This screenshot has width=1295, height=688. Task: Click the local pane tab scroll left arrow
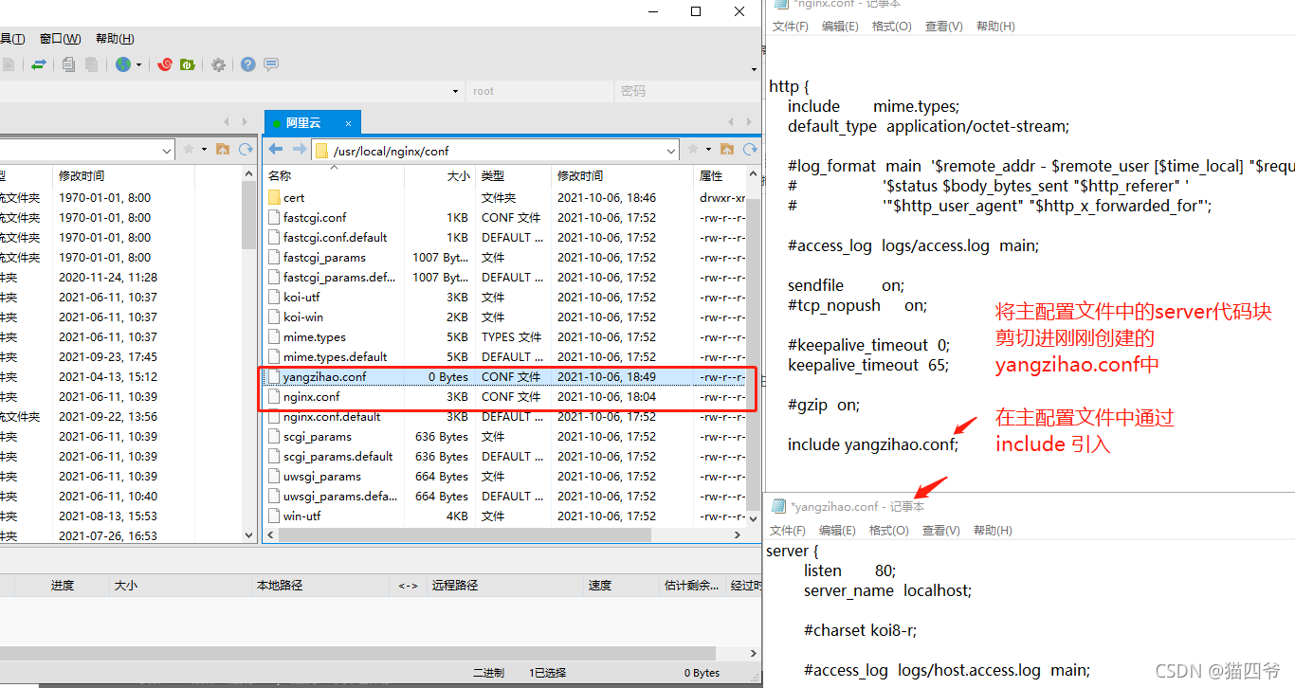226,122
